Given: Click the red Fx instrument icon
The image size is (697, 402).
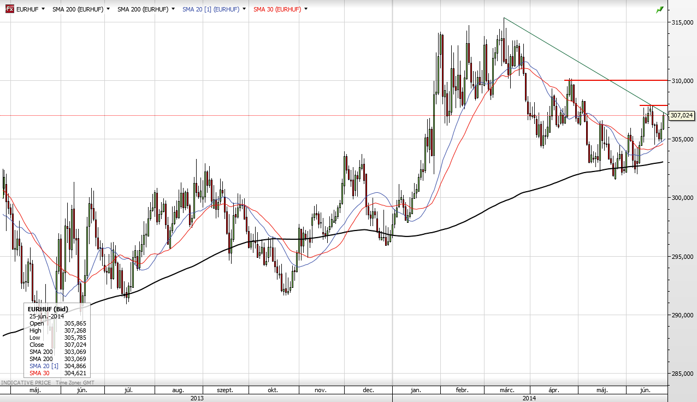Looking at the screenshot, I should [10, 9].
